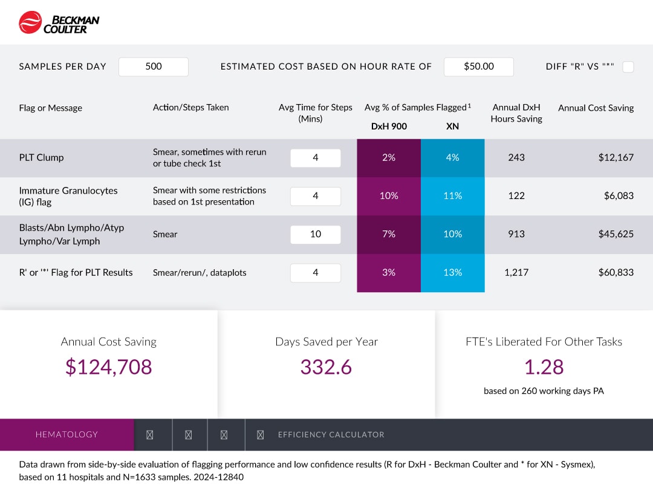Click the R or * Flag time field
Screen dimensions: 653x490
(x=316, y=273)
